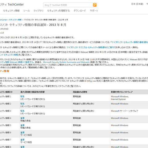Viewport: 148px width, 148px height.
Task: Click Microsoft サーバー ソフトウェア cell
Action: click(x=125, y=111)
